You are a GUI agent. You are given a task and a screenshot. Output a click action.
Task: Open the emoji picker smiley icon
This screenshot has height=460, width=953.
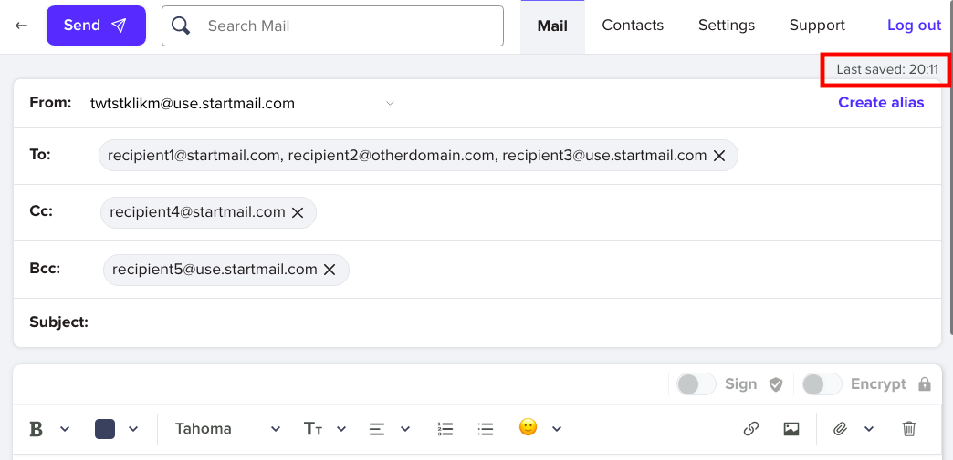tap(529, 428)
